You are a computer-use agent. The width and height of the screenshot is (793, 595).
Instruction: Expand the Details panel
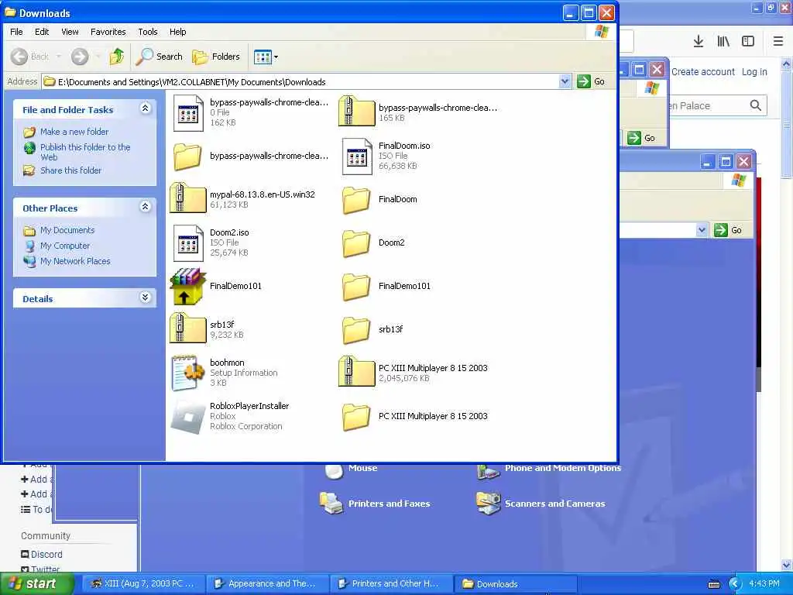[x=145, y=297]
